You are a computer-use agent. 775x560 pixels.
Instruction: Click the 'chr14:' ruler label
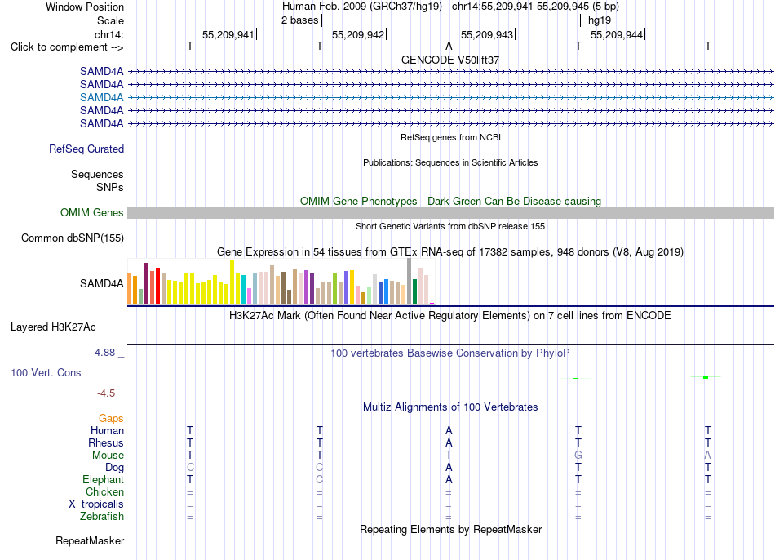tap(108, 34)
